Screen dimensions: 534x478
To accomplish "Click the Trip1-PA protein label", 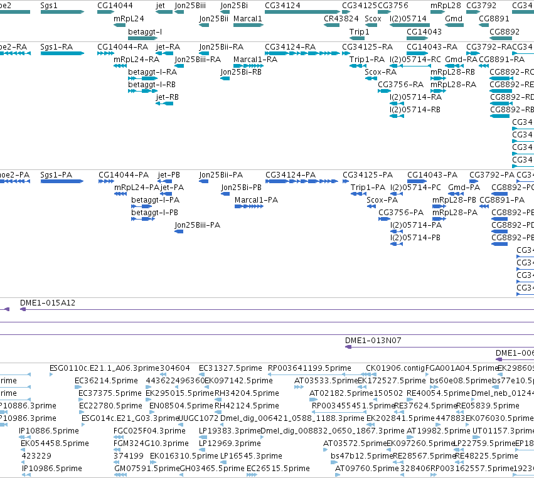I will point(368,188).
